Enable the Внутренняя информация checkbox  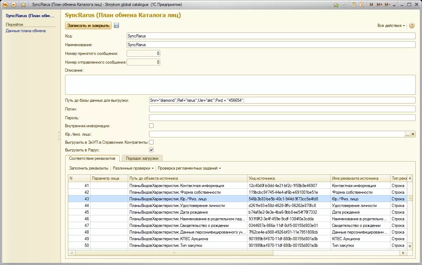click(x=152, y=126)
